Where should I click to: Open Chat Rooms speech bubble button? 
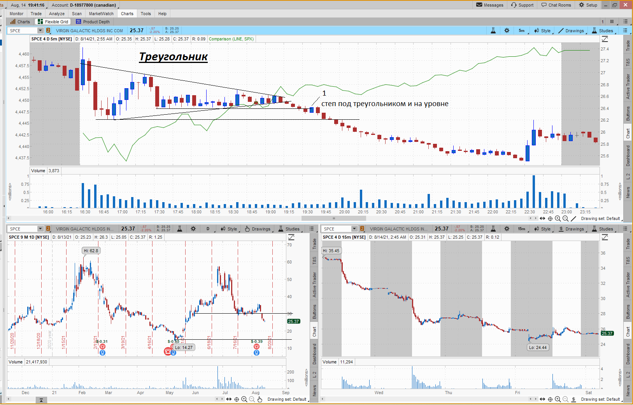pos(556,5)
